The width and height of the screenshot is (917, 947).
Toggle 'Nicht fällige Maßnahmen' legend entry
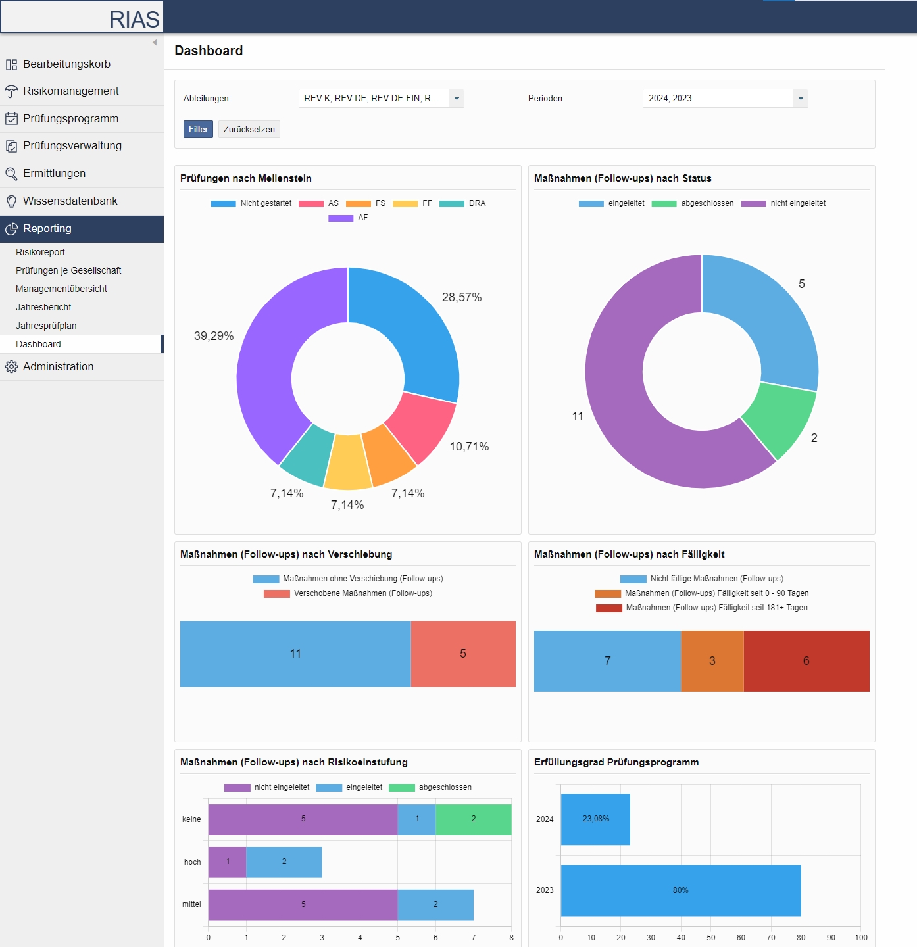702,579
